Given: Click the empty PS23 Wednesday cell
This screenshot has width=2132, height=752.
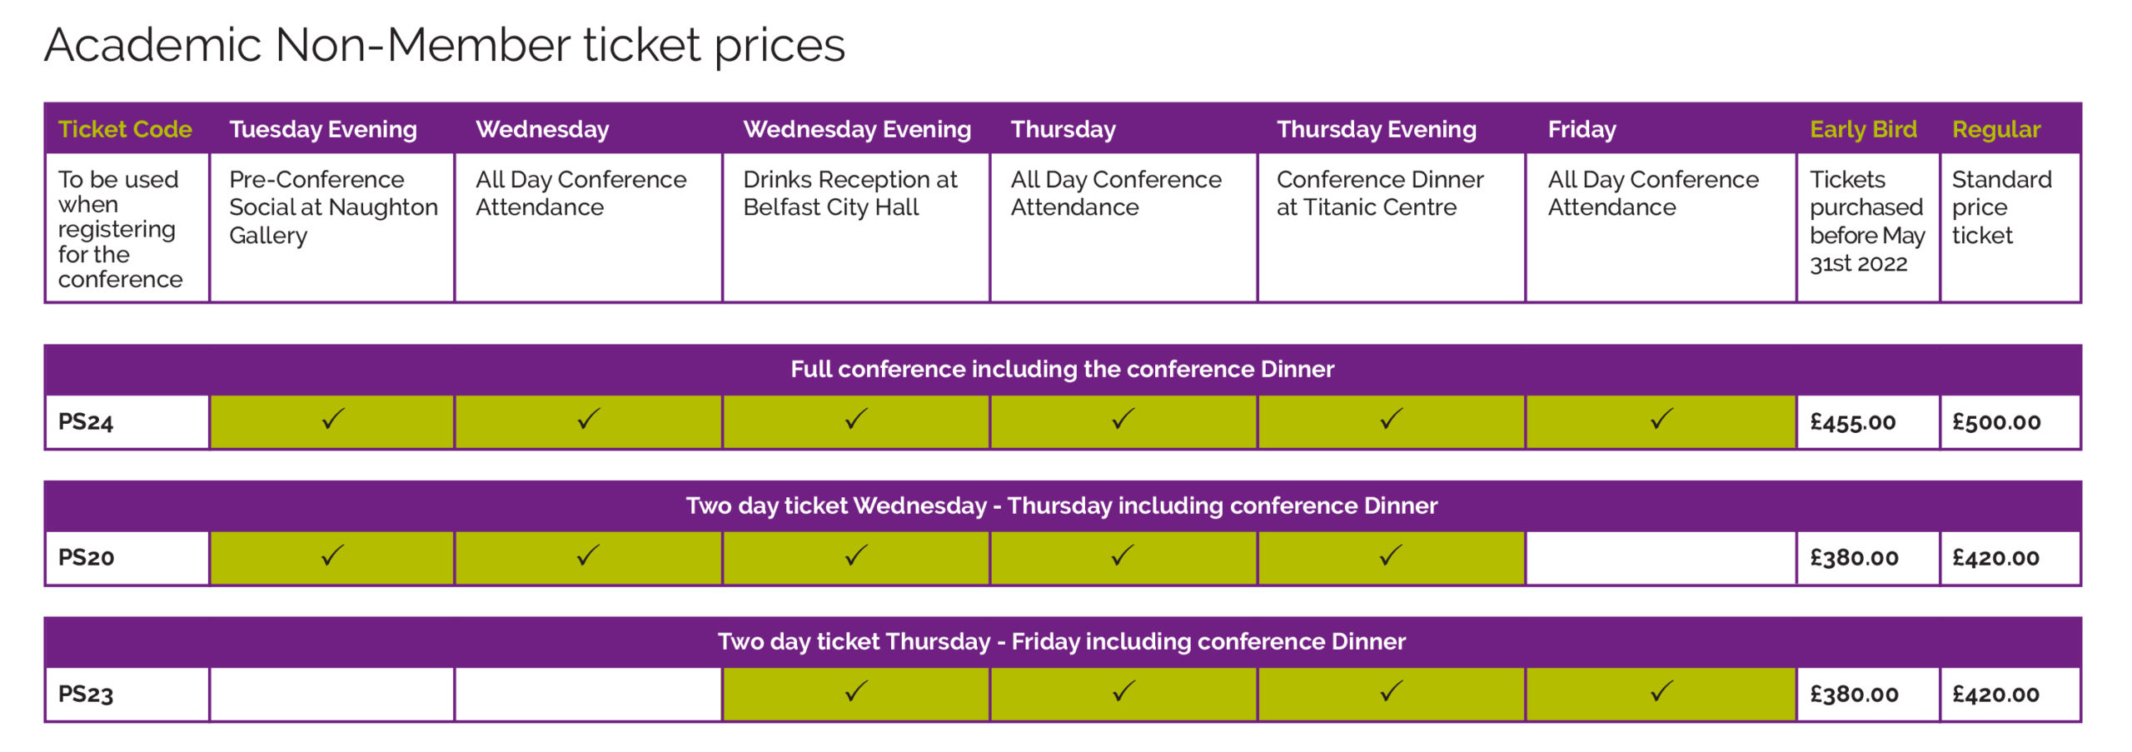Looking at the screenshot, I should click(x=588, y=694).
